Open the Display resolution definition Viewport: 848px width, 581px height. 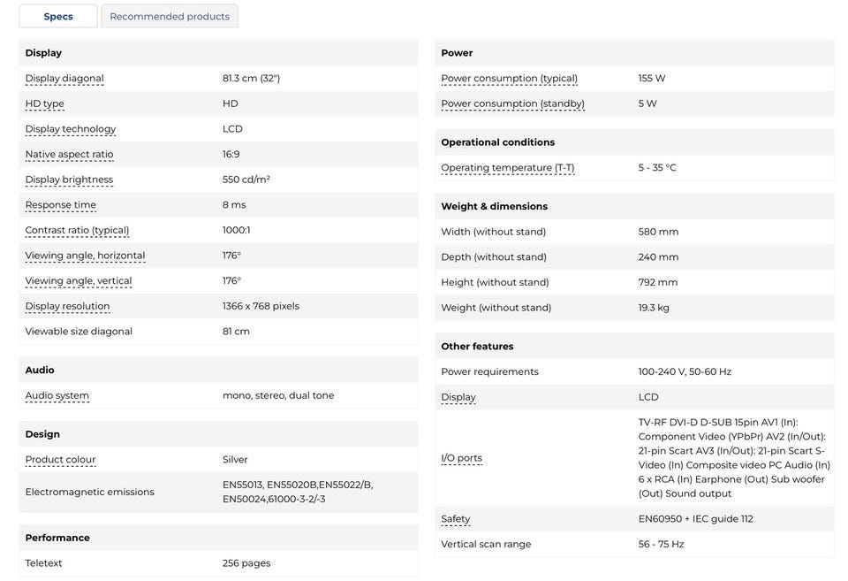[67, 307]
